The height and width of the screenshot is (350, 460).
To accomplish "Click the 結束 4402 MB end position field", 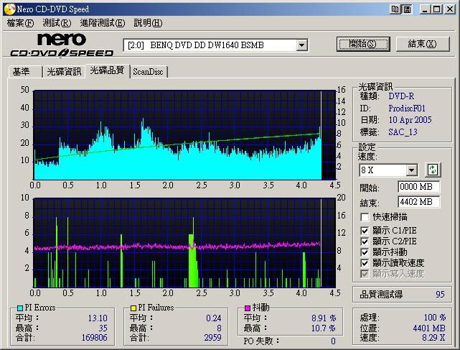I will [418, 202].
